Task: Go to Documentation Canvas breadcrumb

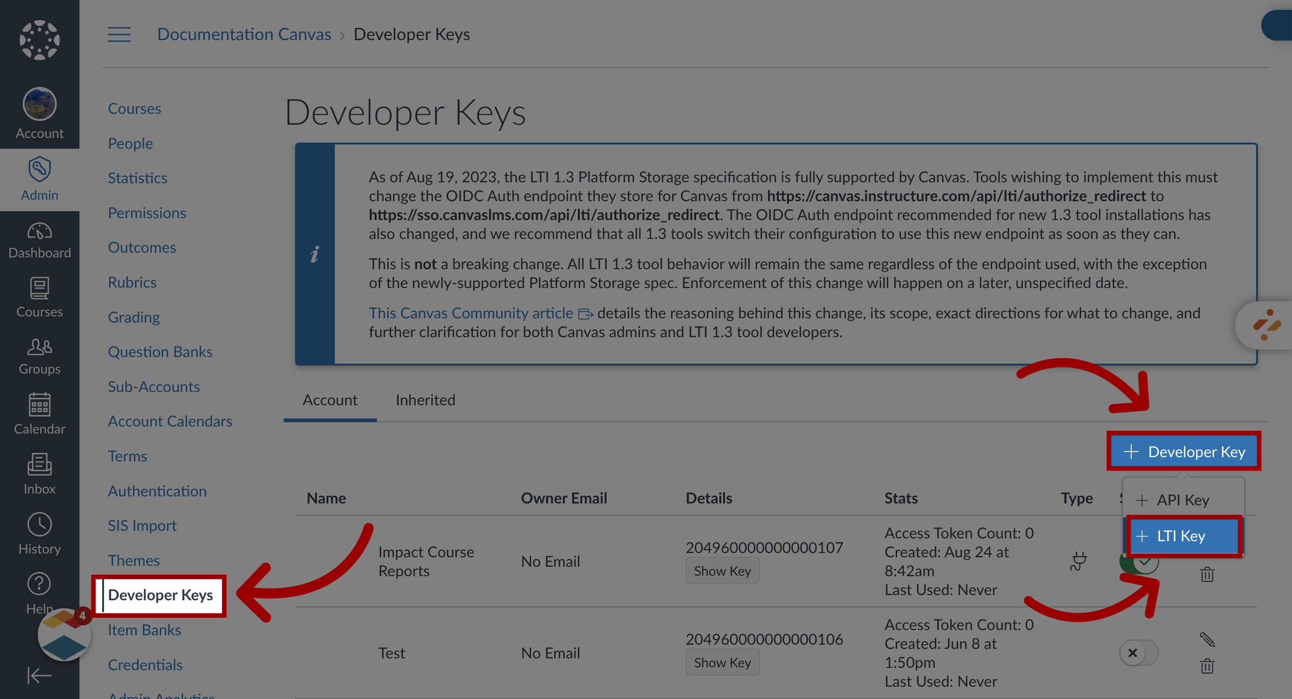Action: pyautogui.click(x=244, y=34)
